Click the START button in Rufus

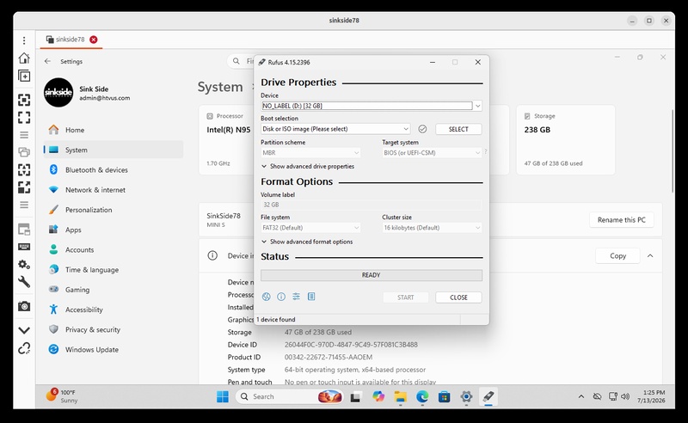[405, 297]
